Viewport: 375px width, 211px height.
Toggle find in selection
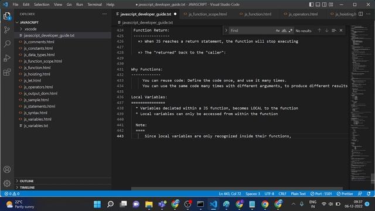tap(334, 30)
